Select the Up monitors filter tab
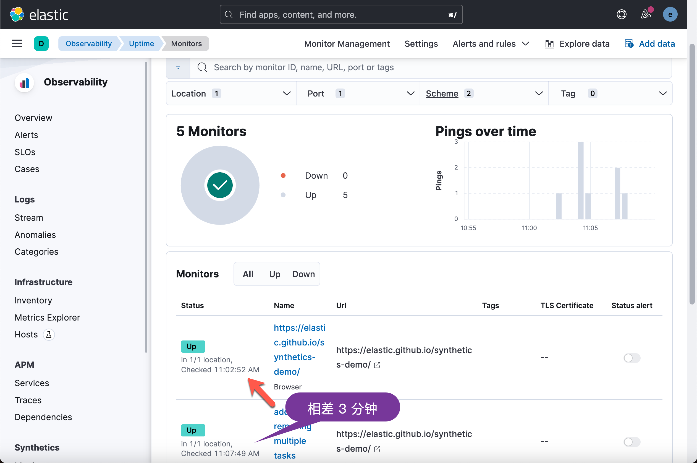The image size is (697, 463). coord(274,274)
